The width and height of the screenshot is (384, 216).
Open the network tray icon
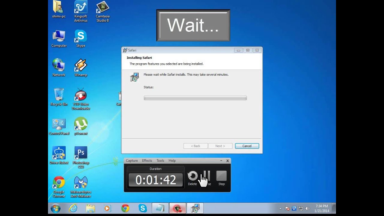(x=301, y=208)
